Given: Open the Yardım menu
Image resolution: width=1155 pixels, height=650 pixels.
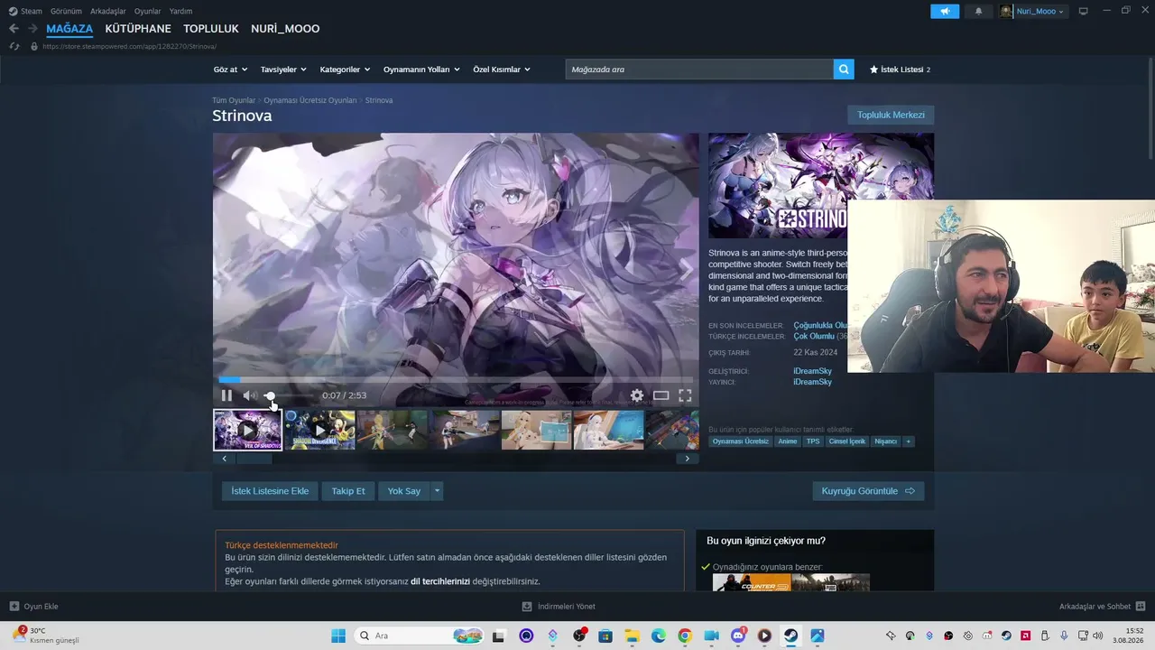Looking at the screenshot, I should coord(180,11).
